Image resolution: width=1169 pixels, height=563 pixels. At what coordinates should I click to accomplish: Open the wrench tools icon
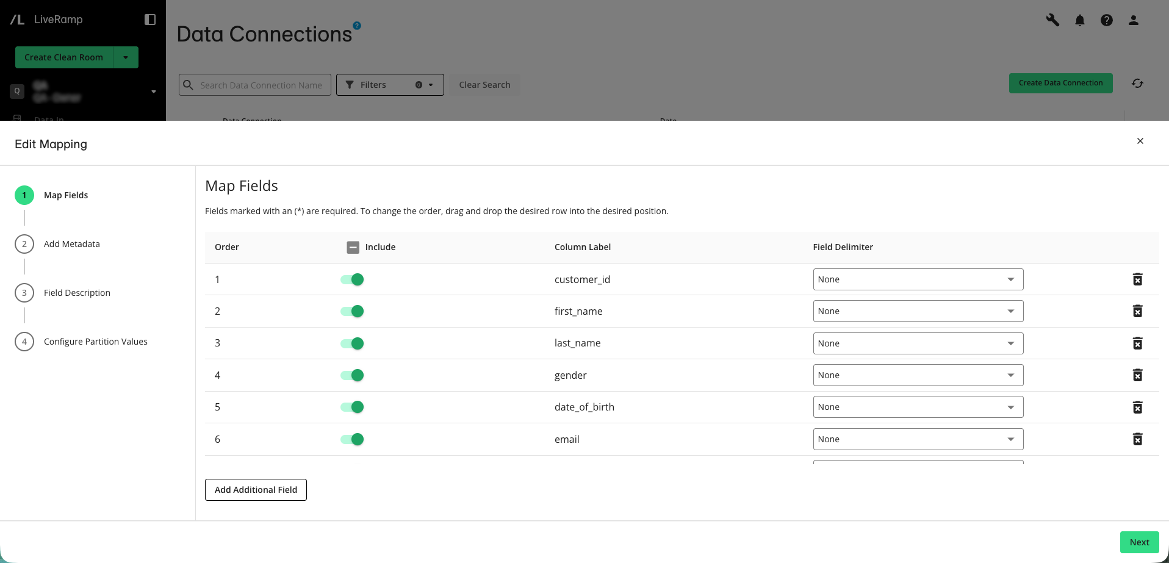pyautogui.click(x=1052, y=20)
